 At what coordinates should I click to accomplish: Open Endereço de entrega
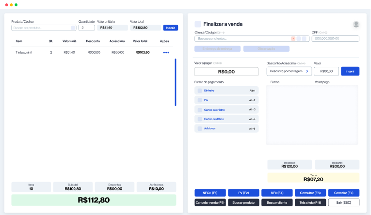coord(217,49)
